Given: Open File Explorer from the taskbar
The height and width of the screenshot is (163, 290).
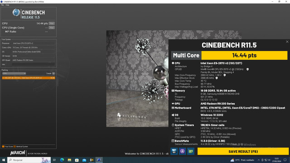Looking at the screenshot, I should pyautogui.click(x=69, y=160).
